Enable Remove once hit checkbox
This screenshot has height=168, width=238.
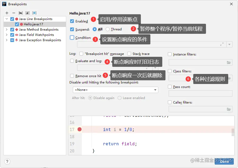[x=72, y=76]
